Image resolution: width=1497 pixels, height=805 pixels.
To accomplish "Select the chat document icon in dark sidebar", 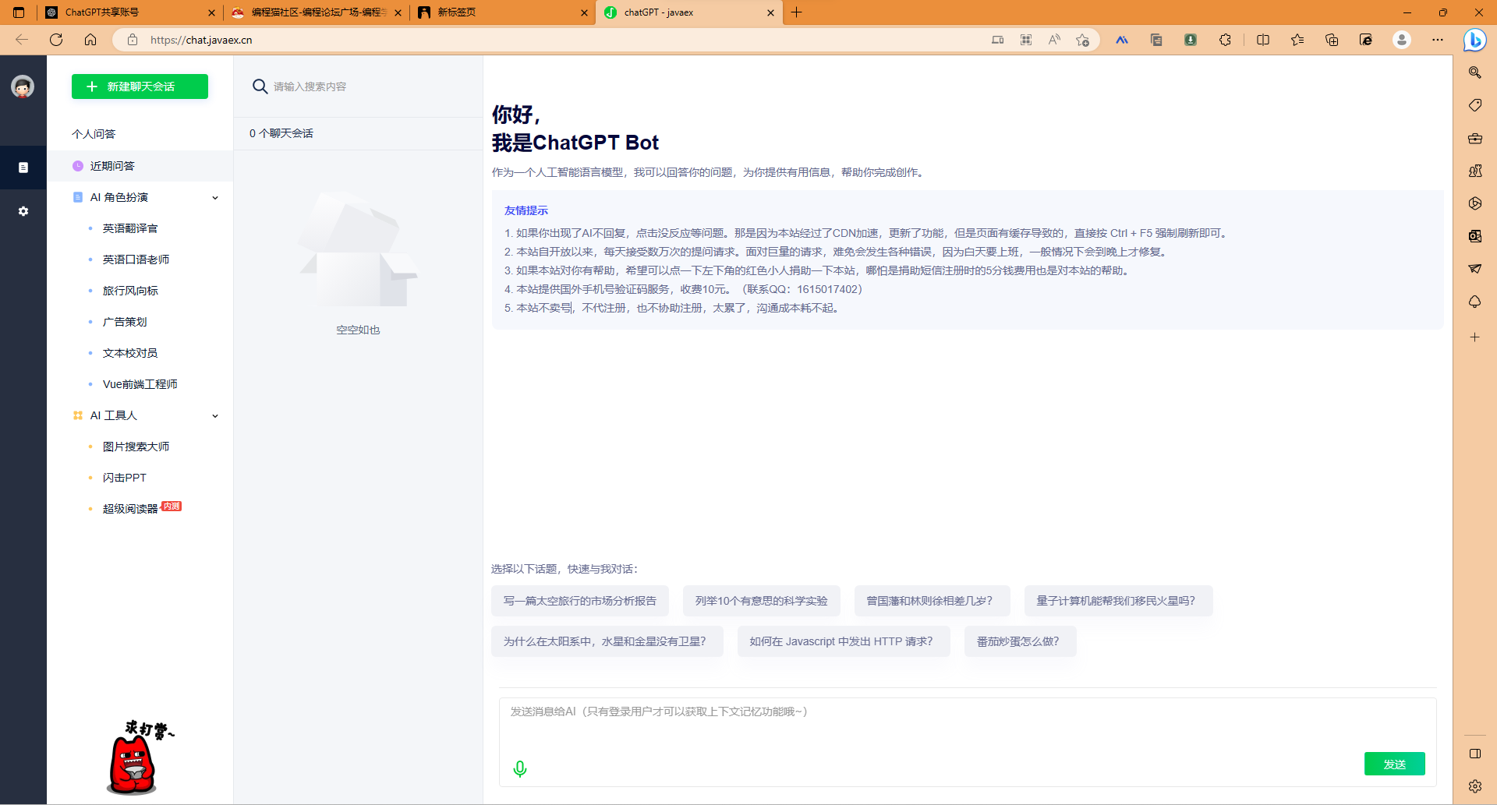I will (23, 168).
